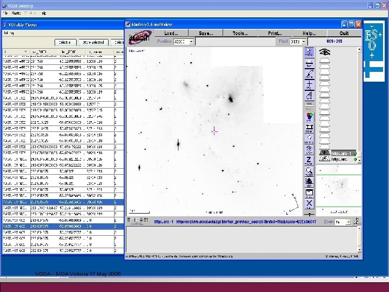Pick the Text annotation tool in Aladin
Viewport: 389px width, 292px height.
[x=309, y=96]
